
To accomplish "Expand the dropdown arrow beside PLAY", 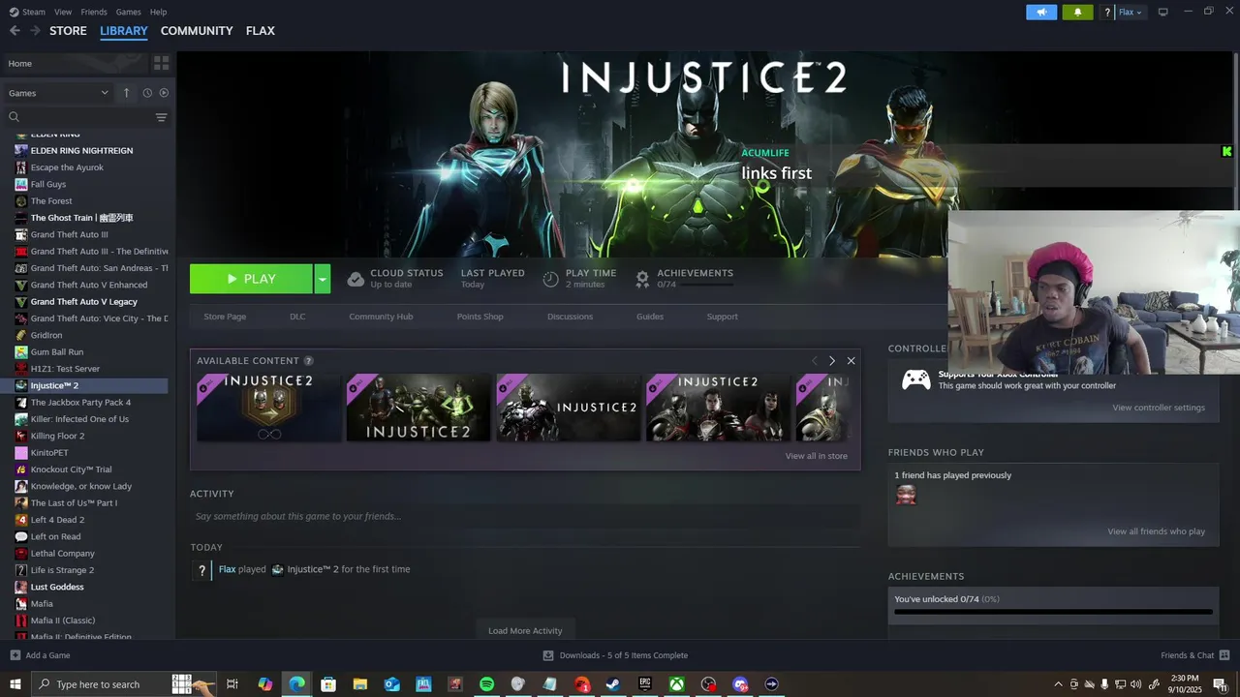I will [323, 279].
